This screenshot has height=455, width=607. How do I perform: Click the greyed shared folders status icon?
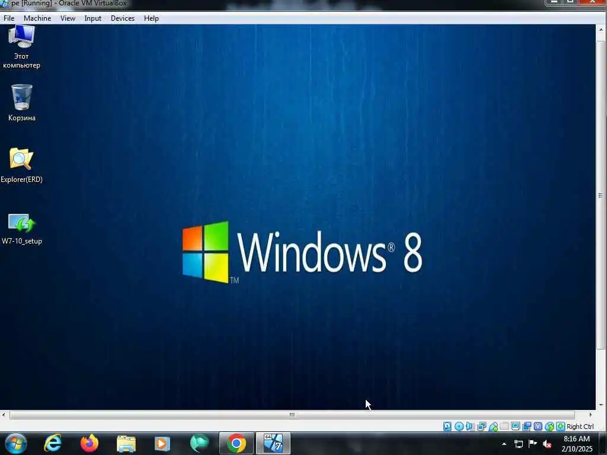(x=504, y=426)
